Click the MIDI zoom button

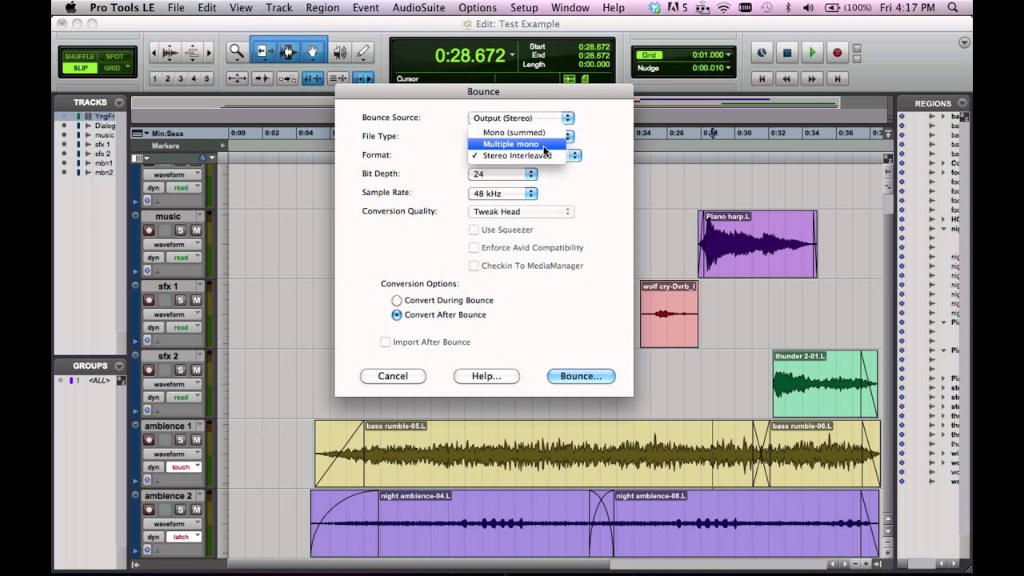(x=192, y=53)
